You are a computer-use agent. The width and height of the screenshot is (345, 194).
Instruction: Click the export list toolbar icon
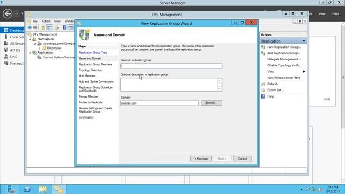point(57,27)
